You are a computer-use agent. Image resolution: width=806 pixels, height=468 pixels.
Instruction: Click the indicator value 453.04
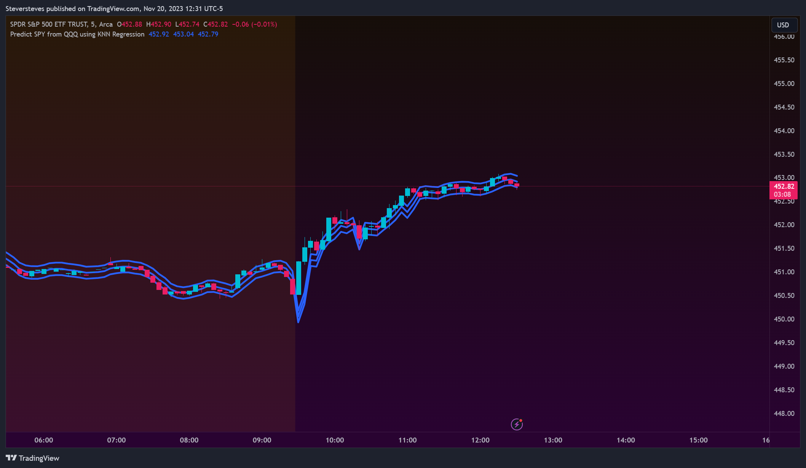pos(184,34)
